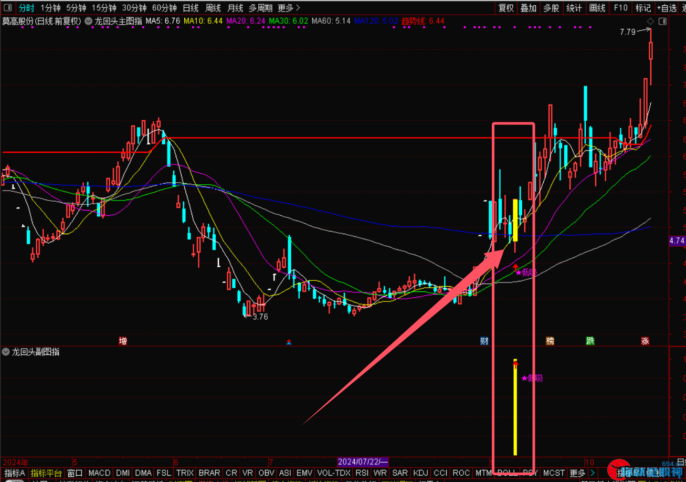This screenshot has width=686, height=482.
Task: Click the 趋势线: 6.44 label
Action: 423,21
